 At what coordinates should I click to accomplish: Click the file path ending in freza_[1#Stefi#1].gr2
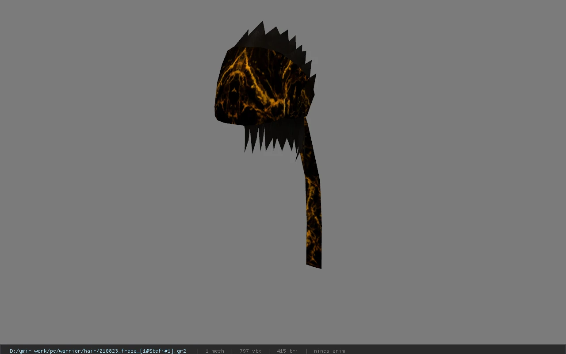pyautogui.click(x=98, y=351)
